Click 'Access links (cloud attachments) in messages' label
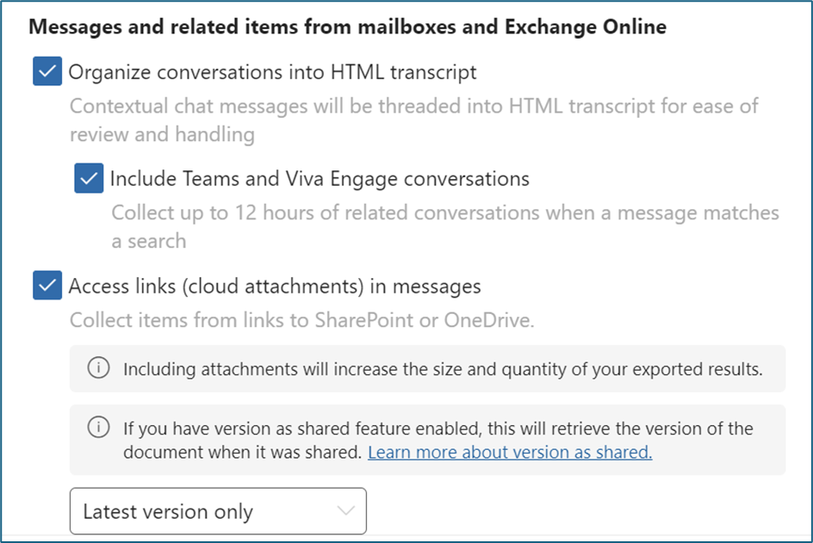The height and width of the screenshot is (543, 813). 274,286
